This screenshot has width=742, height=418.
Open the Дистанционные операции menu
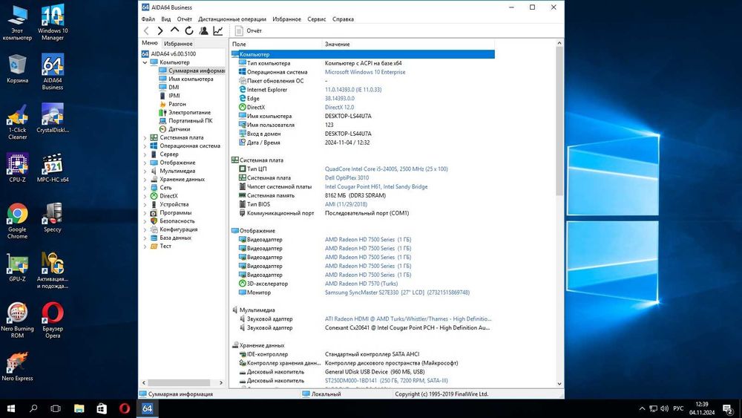pyautogui.click(x=232, y=19)
